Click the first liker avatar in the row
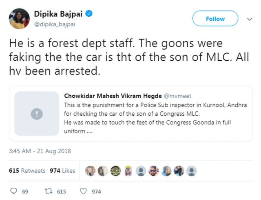The image size is (261, 200). [x=91, y=171]
